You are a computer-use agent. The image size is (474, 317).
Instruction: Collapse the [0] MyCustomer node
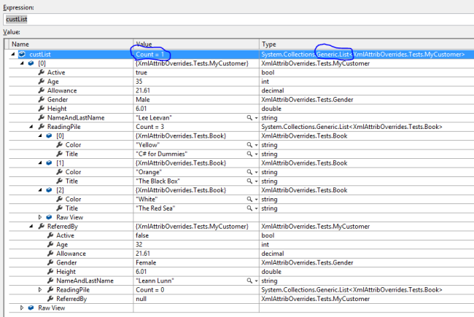(22, 63)
